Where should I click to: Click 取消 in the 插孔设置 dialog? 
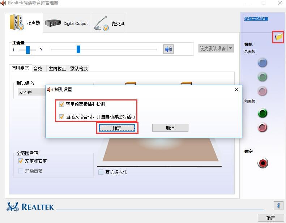tap(170, 128)
